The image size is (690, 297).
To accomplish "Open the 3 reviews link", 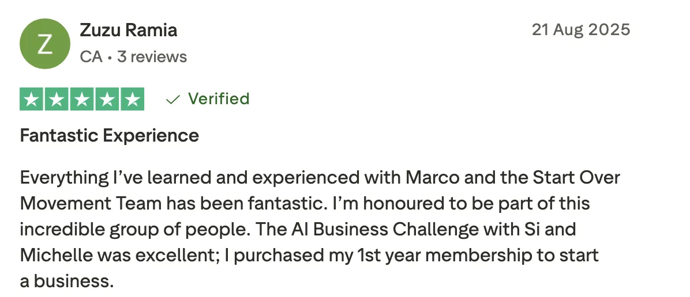I will coord(152,56).
